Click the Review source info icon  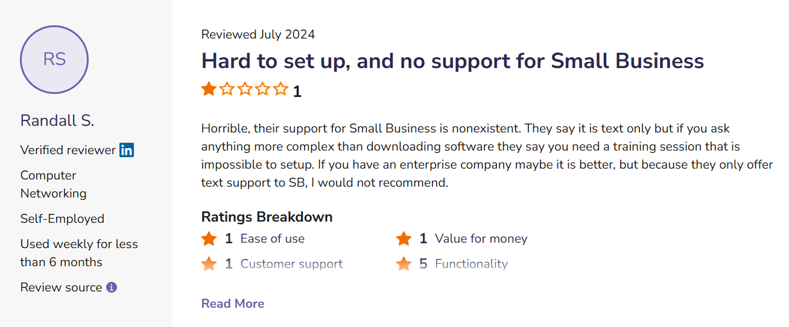pos(112,287)
